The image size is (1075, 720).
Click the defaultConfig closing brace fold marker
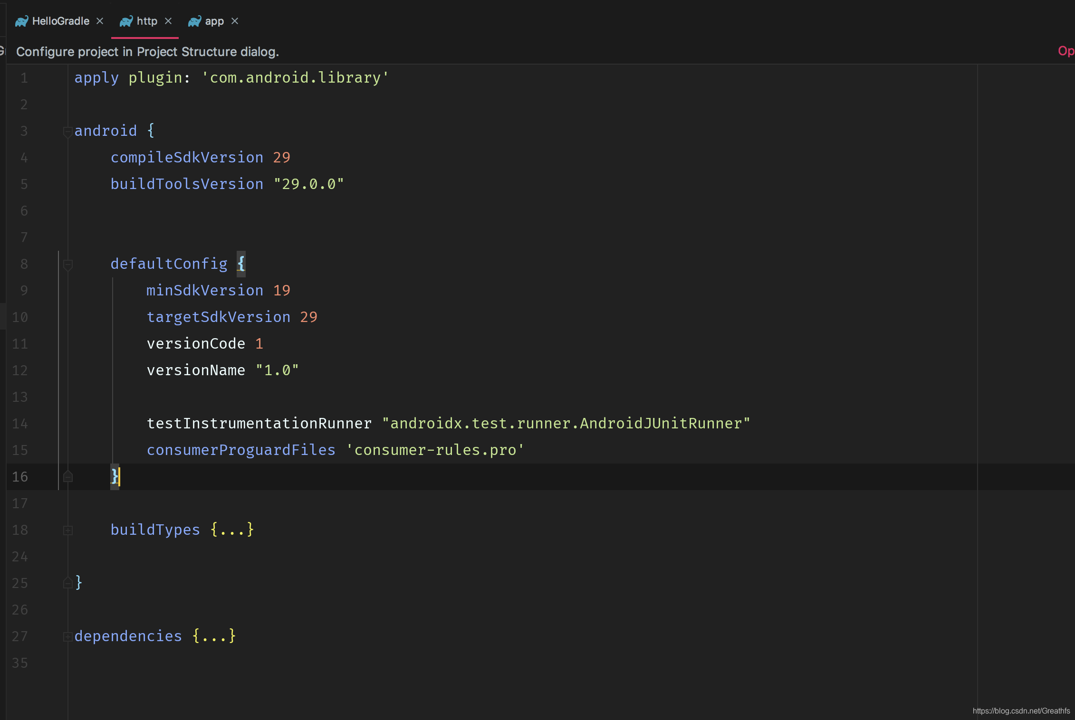tap(68, 476)
